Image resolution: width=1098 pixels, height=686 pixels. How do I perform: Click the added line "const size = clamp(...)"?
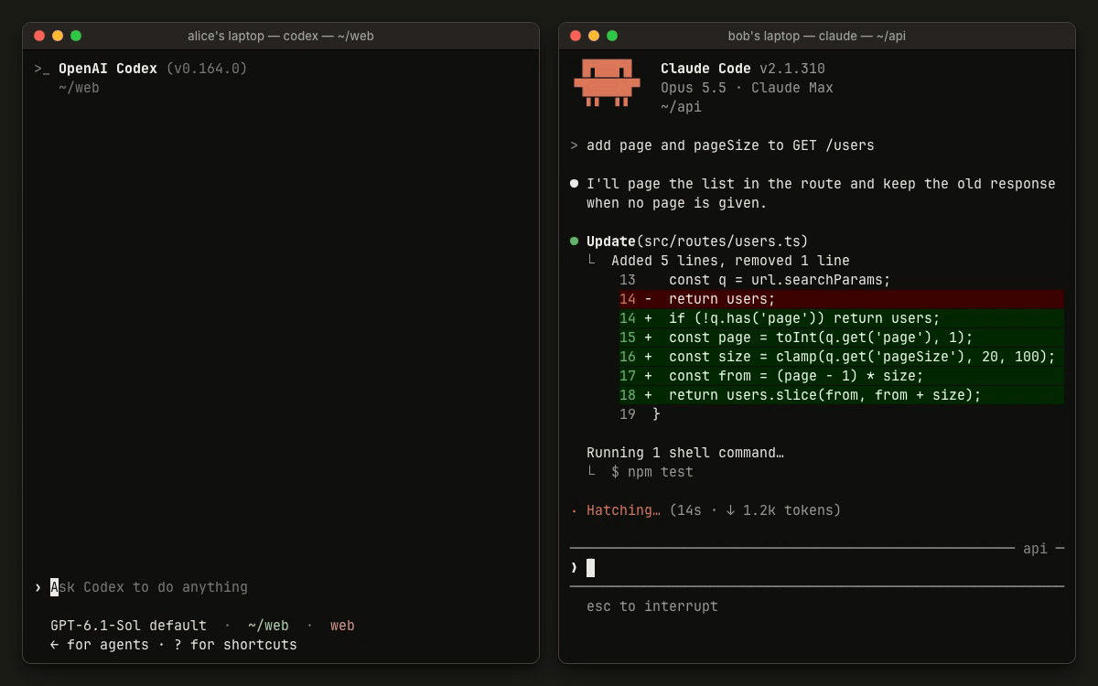(x=841, y=357)
